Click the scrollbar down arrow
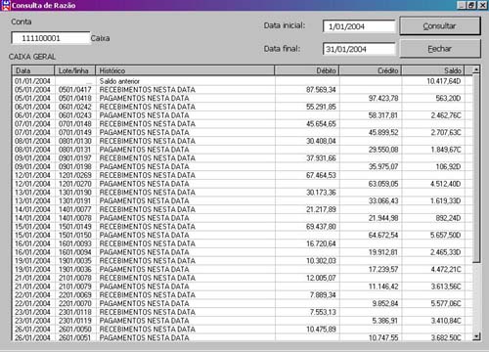This screenshot has width=489, height=352. 476,336
